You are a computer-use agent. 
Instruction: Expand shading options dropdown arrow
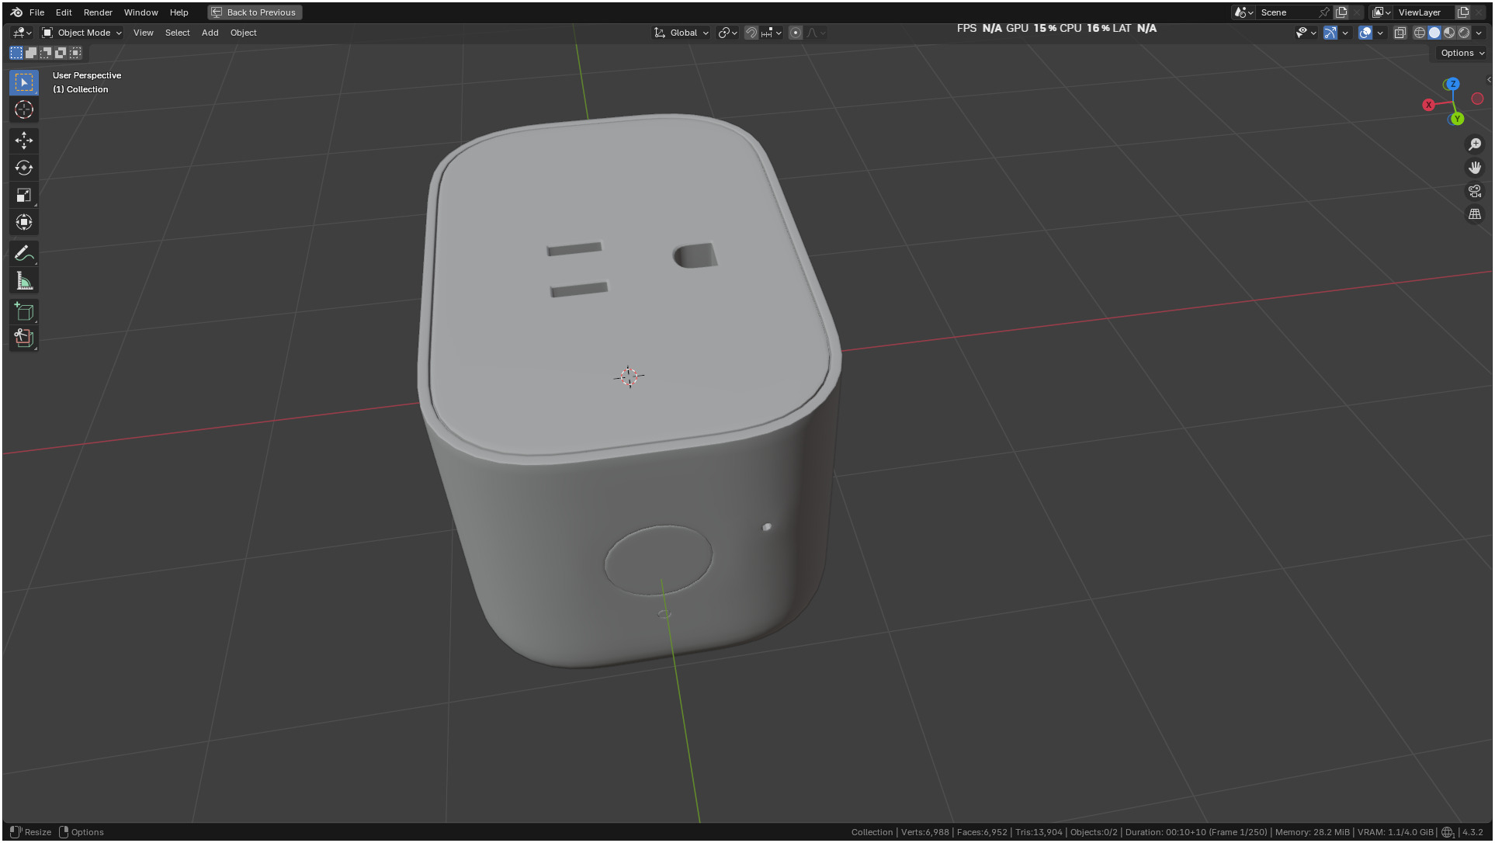click(x=1479, y=33)
